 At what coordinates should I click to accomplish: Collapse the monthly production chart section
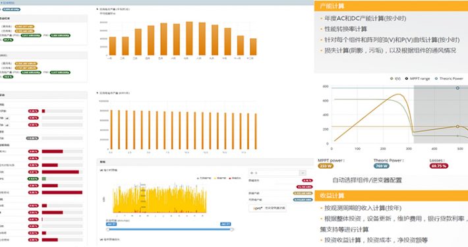tap(98, 9)
